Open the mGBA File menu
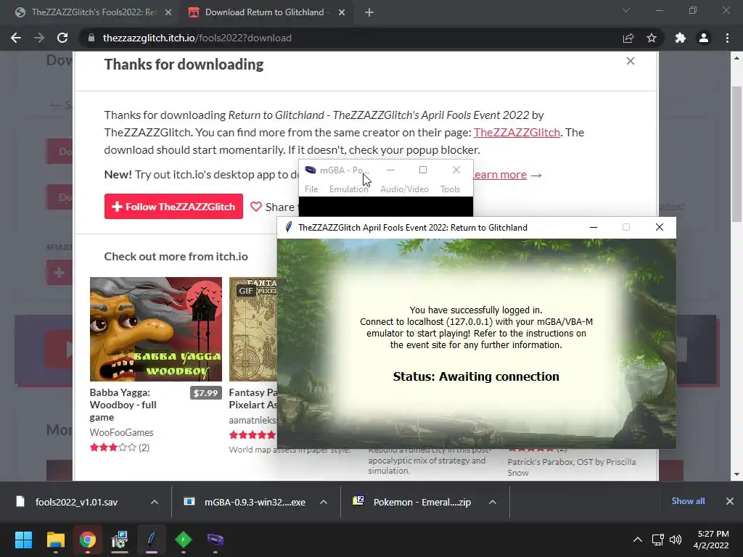Screen dimensions: 743x557 coord(311,189)
